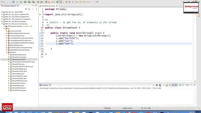Minimize the Package Explorer view
This screenshot has width=201, height=113.
tap(33, 6)
